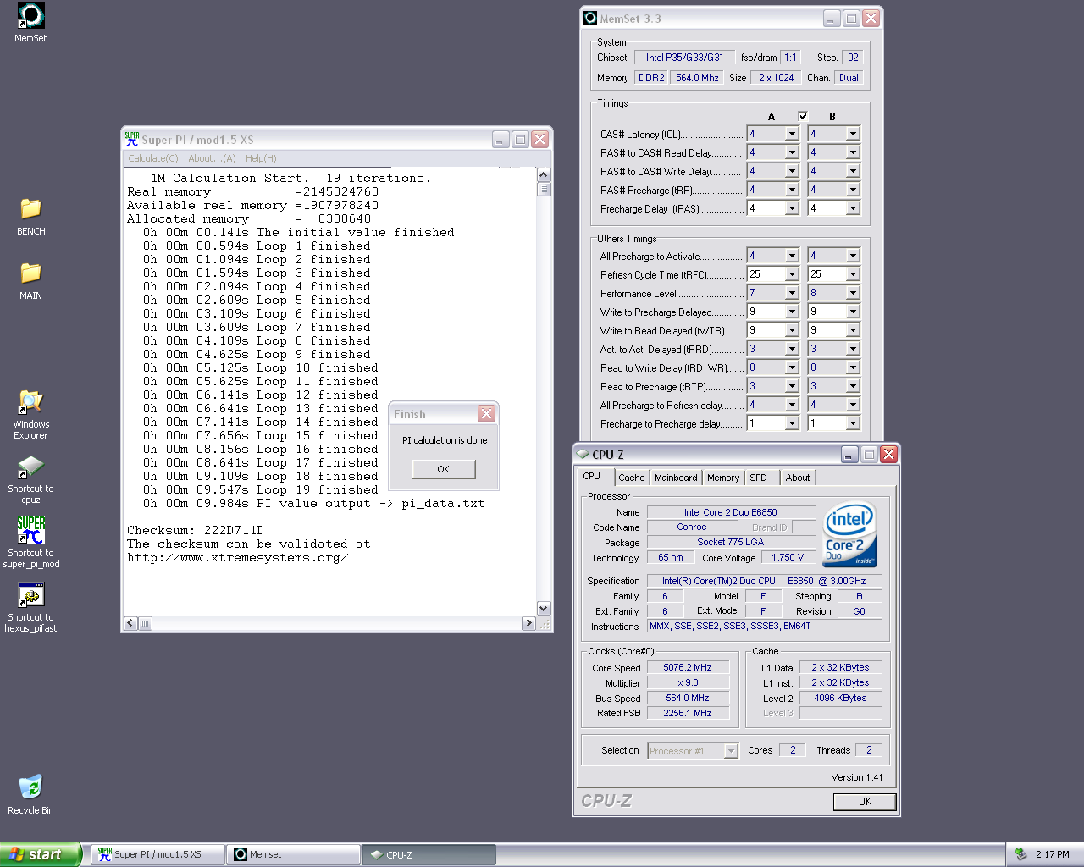Open Refresh Cycle Time (tRFC) A dropdown
This screenshot has height=867, width=1084.
[x=792, y=274]
